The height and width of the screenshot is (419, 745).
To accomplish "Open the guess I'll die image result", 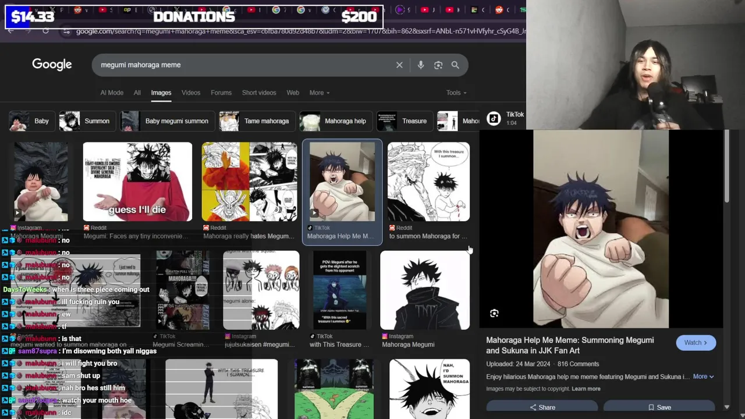I will (x=137, y=182).
